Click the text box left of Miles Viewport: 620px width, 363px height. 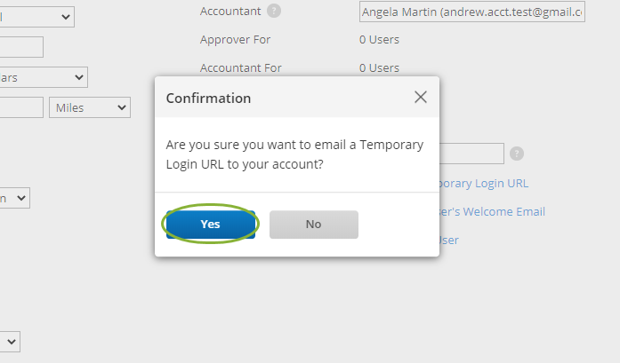pos(21,107)
